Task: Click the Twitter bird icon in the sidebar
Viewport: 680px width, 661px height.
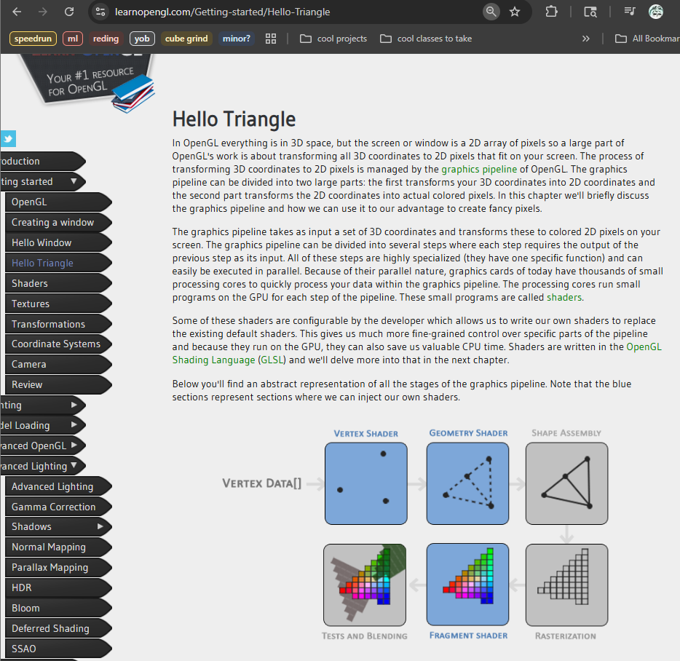Action: [8, 139]
